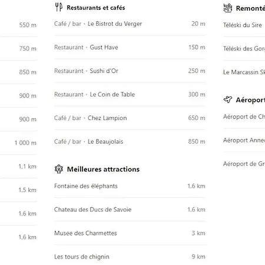Screen dimensions: 265x265
Task: Select the Chez Lampion café listing
Action: [130, 118]
